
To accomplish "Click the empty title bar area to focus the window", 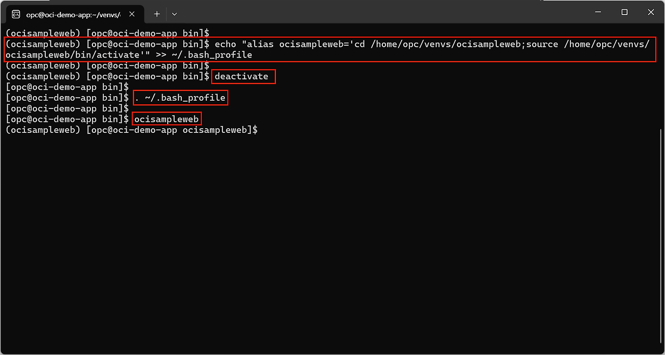I will [x=364, y=12].
